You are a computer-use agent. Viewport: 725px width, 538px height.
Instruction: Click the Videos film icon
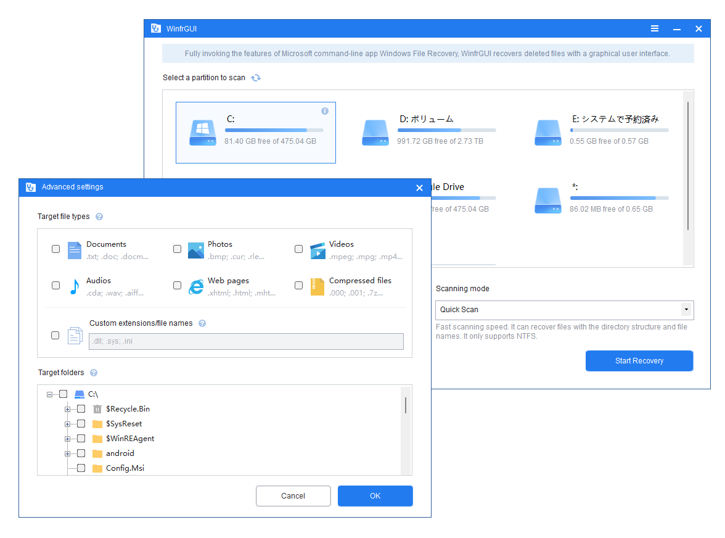(x=317, y=249)
